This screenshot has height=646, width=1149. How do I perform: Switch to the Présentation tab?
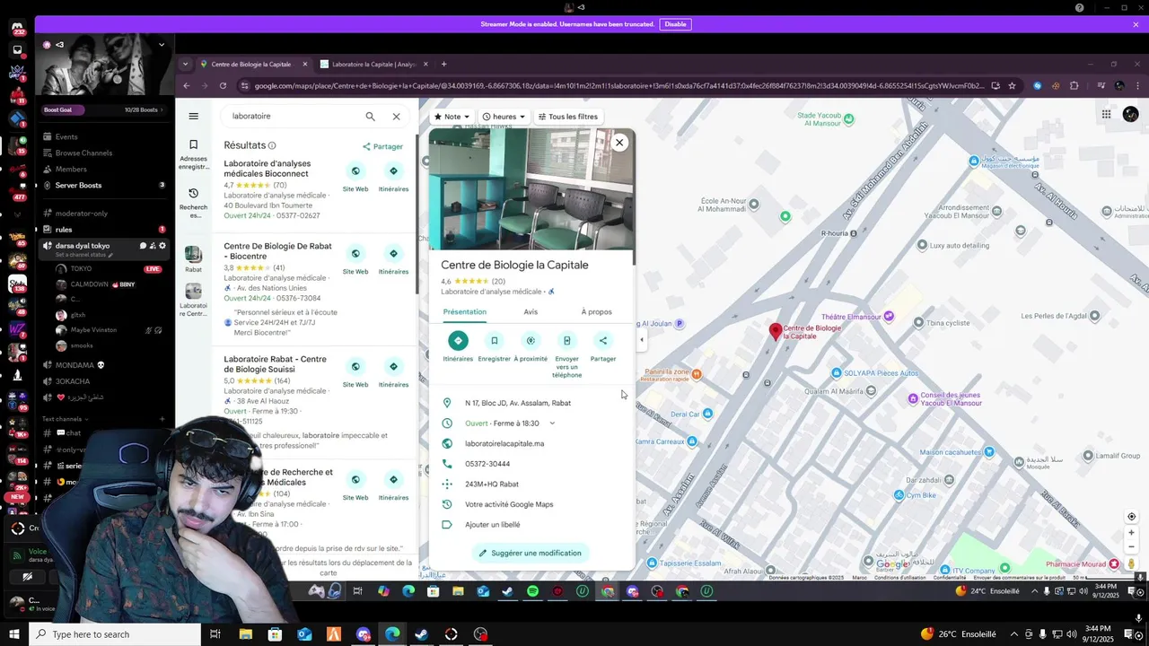(464, 312)
